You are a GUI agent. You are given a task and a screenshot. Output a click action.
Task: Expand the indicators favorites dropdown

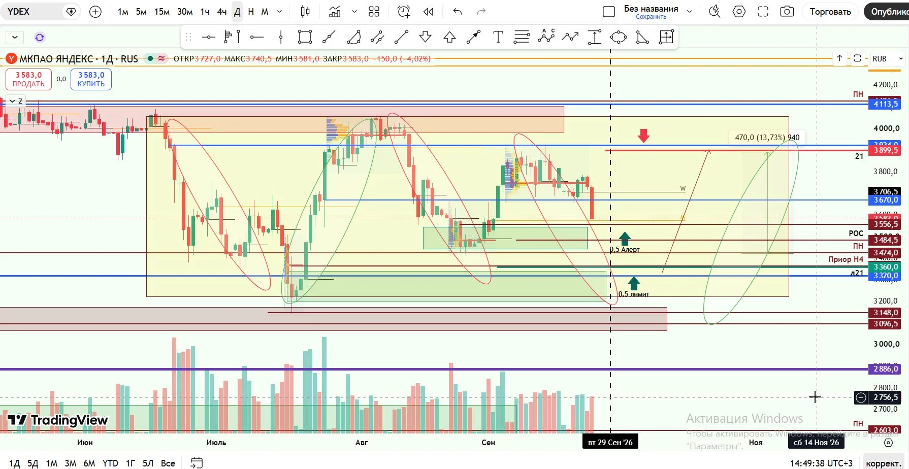click(x=354, y=12)
